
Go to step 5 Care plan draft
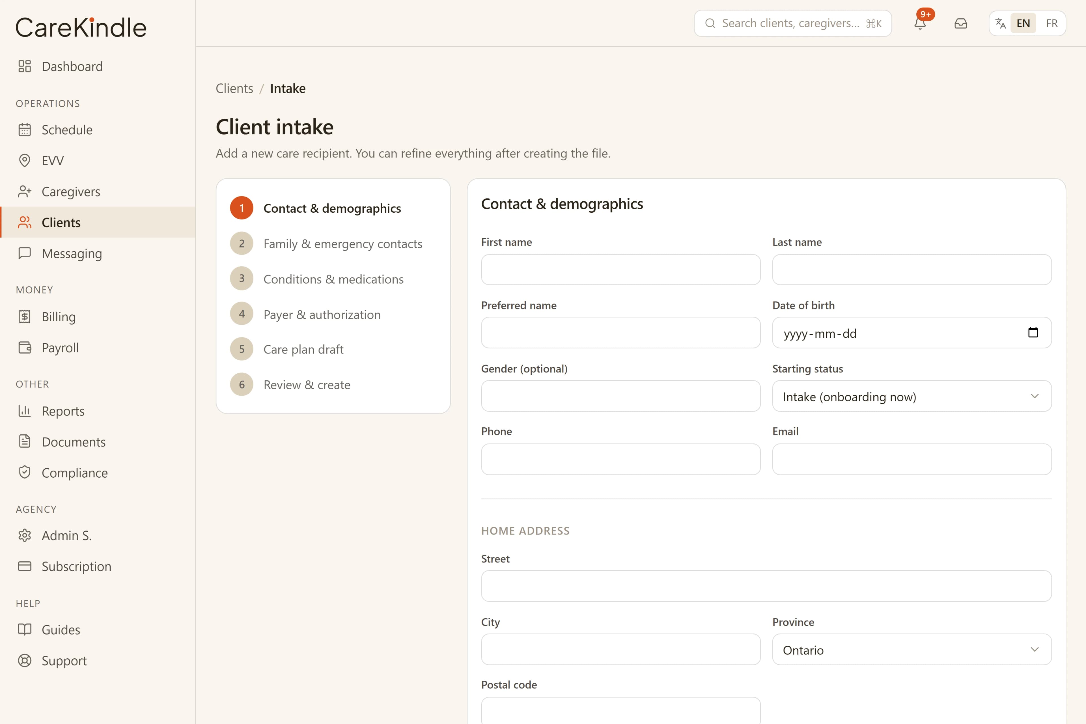pyautogui.click(x=287, y=350)
